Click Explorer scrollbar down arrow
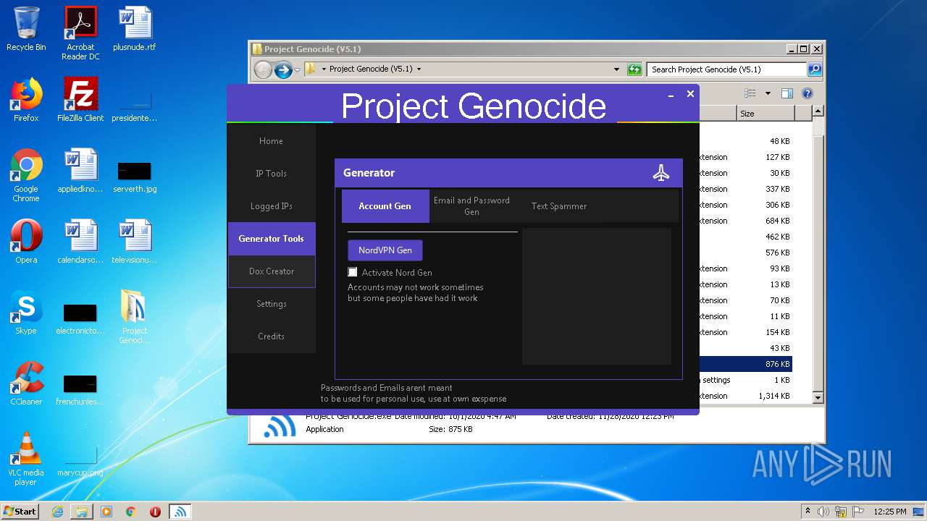The width and height of the screenshot is (927, 521). coord(818,397)
